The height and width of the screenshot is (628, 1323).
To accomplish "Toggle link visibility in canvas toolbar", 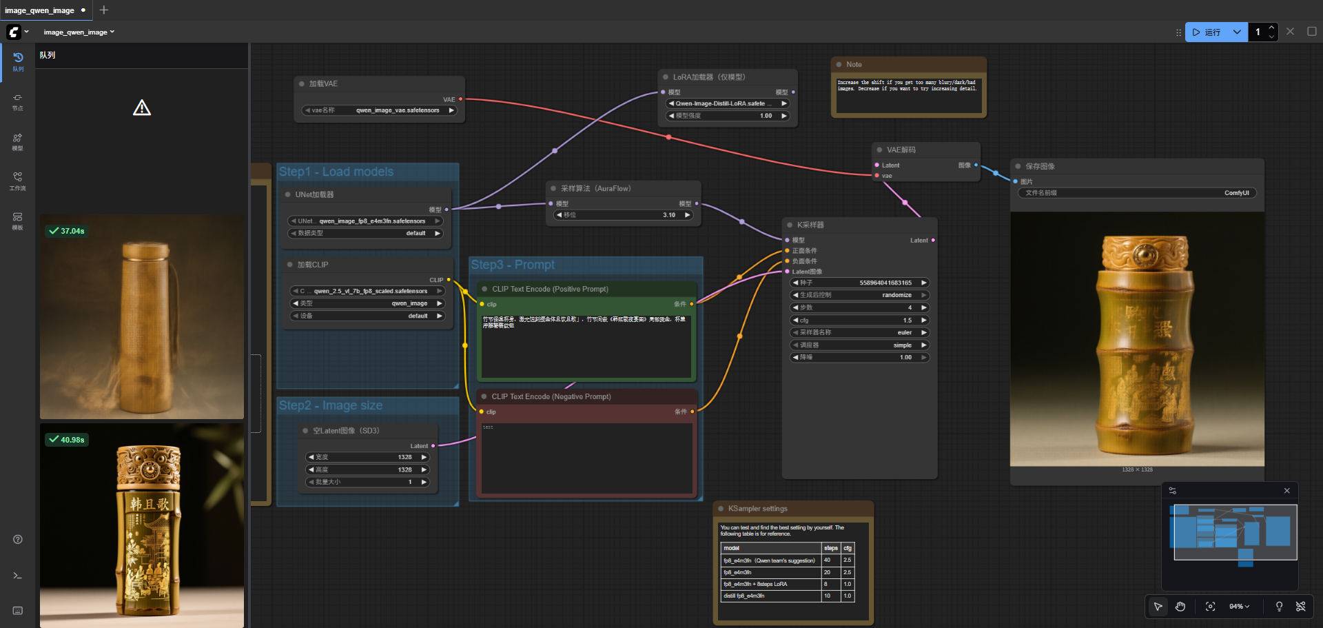I will coord(1301,607).
